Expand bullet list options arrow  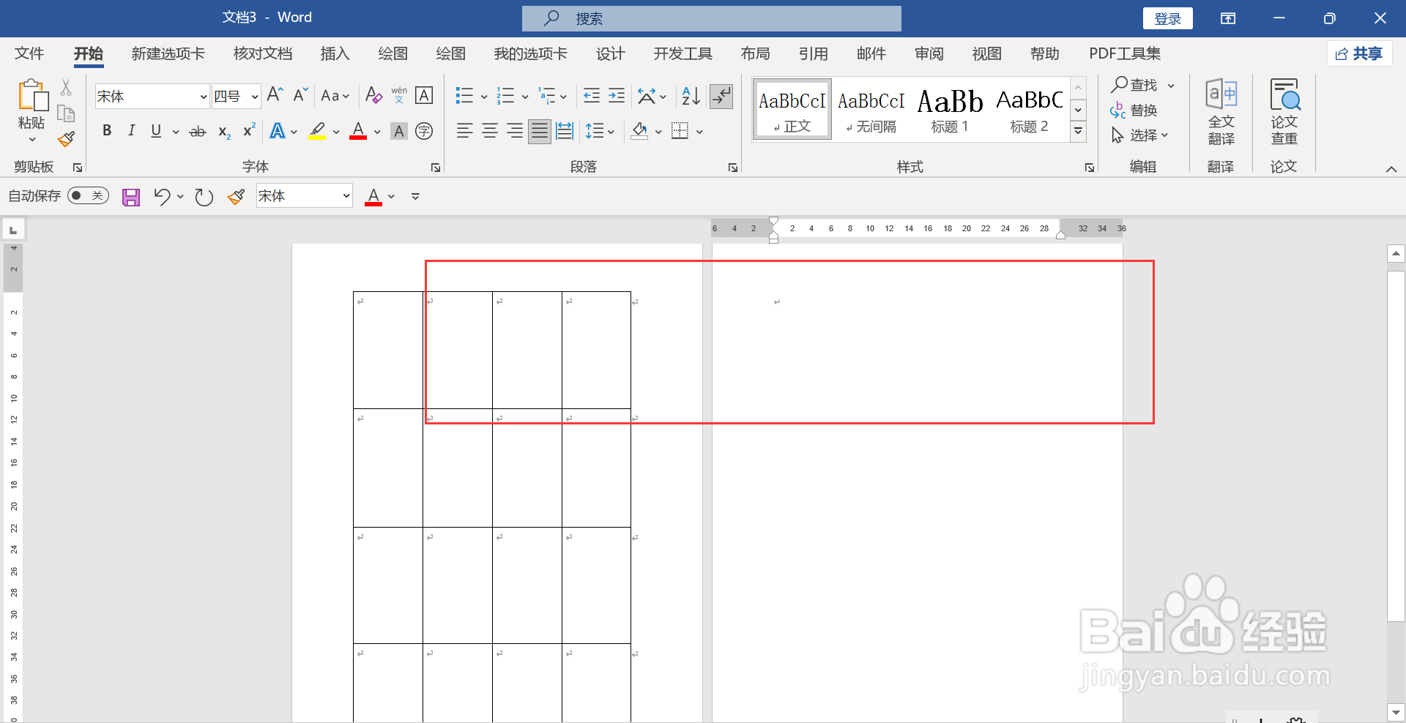click(483, 97)
